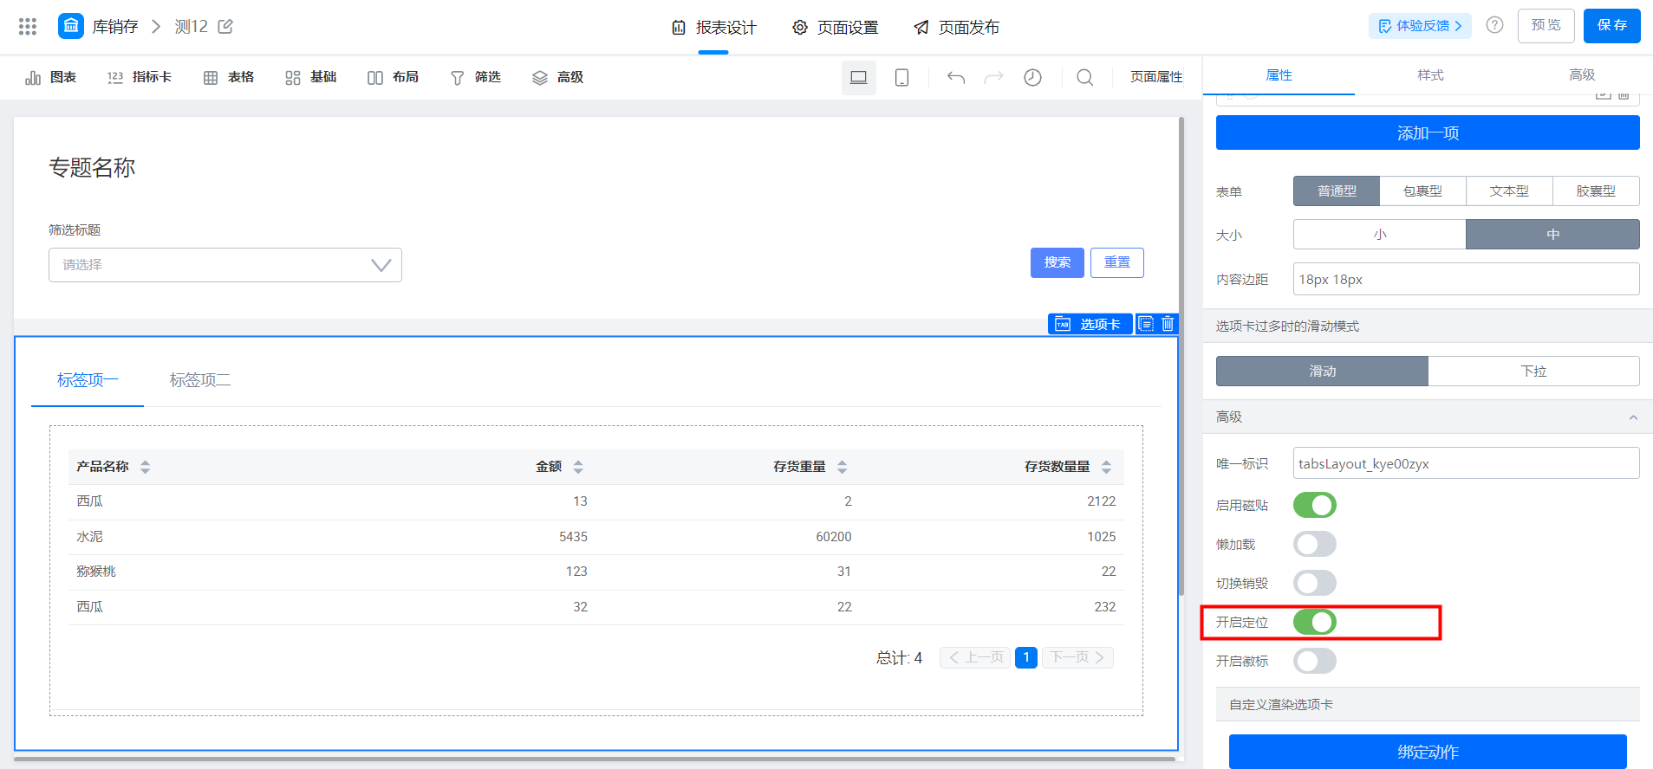Open the 图表 component menu
The height and width of the screenshot is (769, 1653).
[51, 78]
